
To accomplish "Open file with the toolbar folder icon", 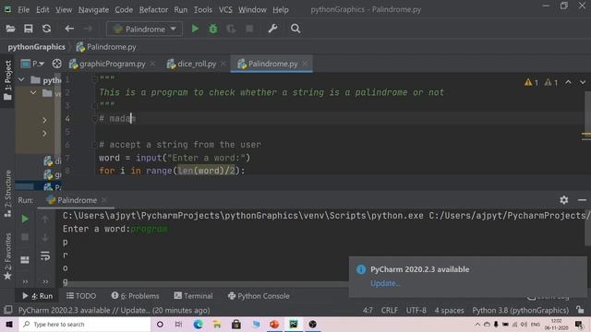I will (x=10, y=29).
